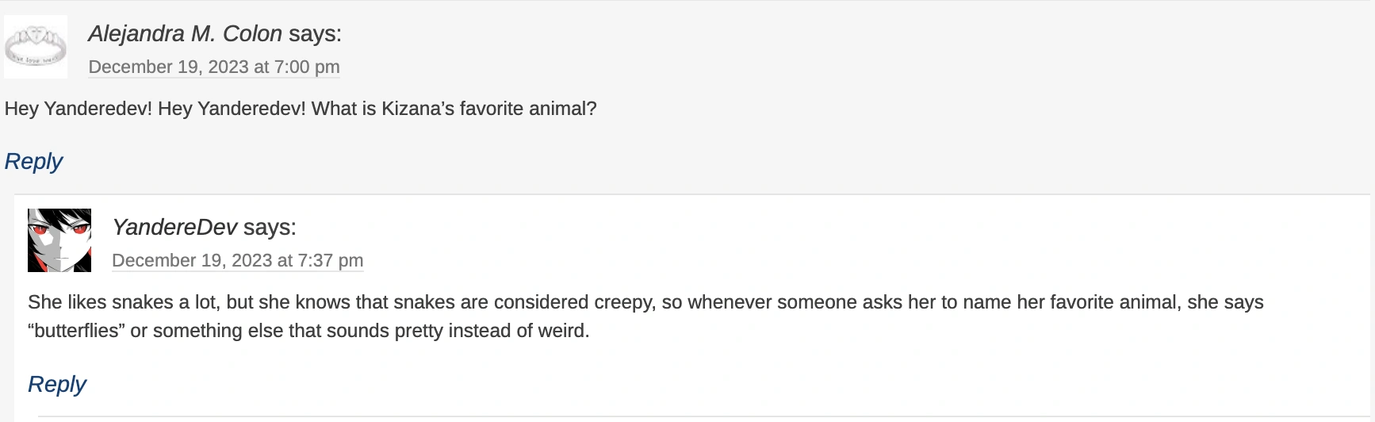Viewport: 1375px width, 422px height.
Task: Click YandereDev's red-eyed anime avatar
Action: (59, 240)
